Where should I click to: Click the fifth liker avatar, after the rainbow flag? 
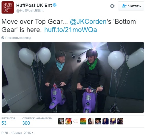91,121
